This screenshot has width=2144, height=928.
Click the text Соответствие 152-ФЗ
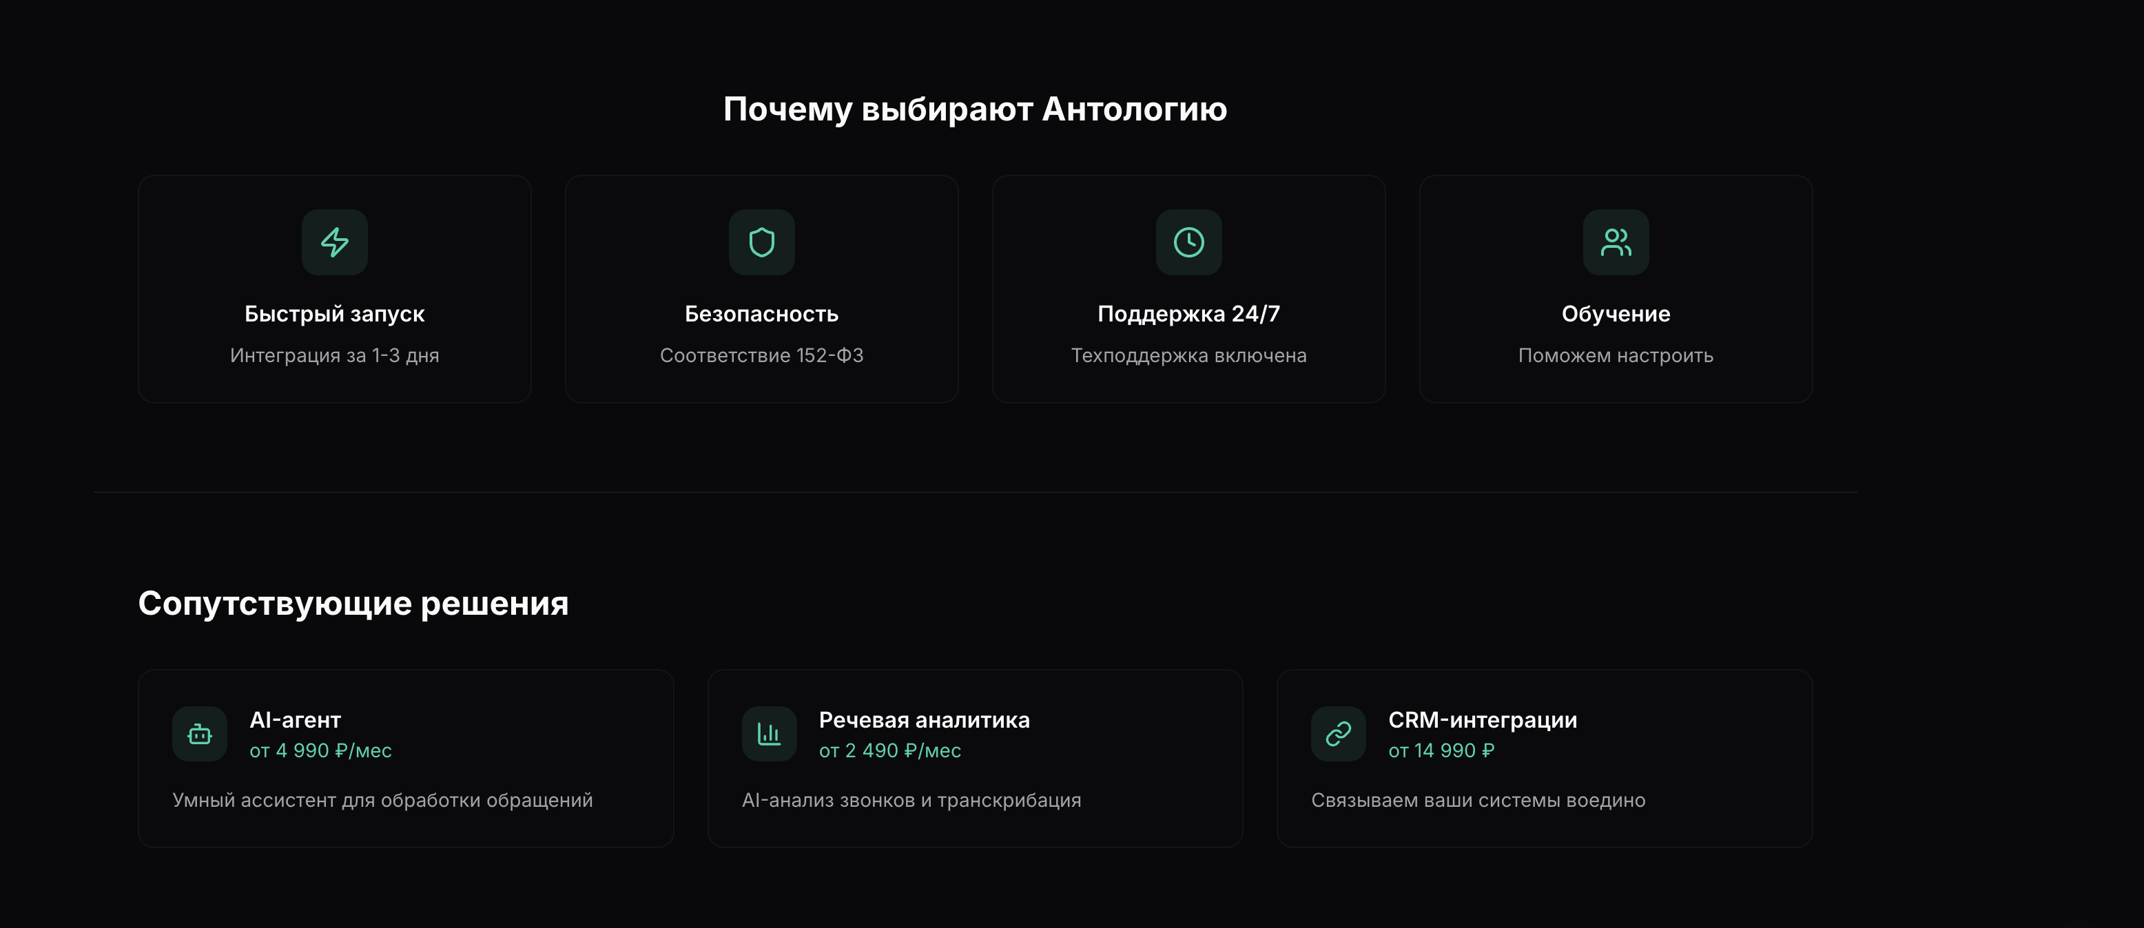click(761, 355)
